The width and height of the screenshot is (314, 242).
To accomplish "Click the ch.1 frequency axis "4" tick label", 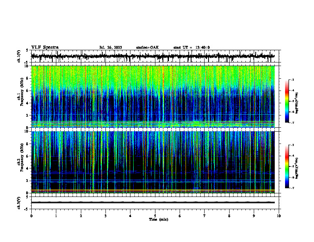I will click(28, 103).
